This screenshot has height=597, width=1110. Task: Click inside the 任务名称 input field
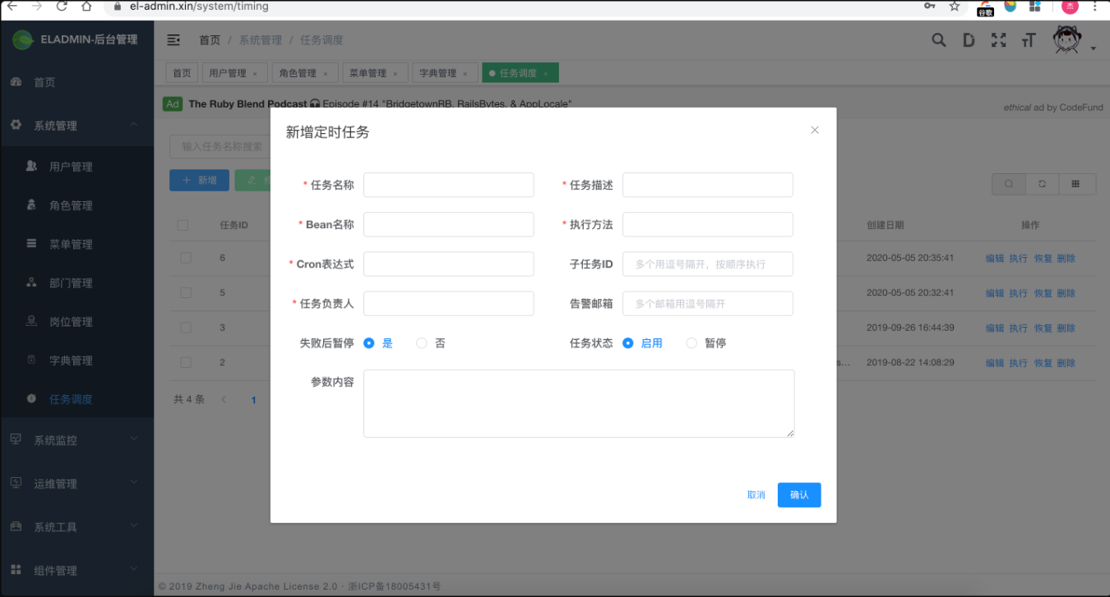click(x=448, y=185)
